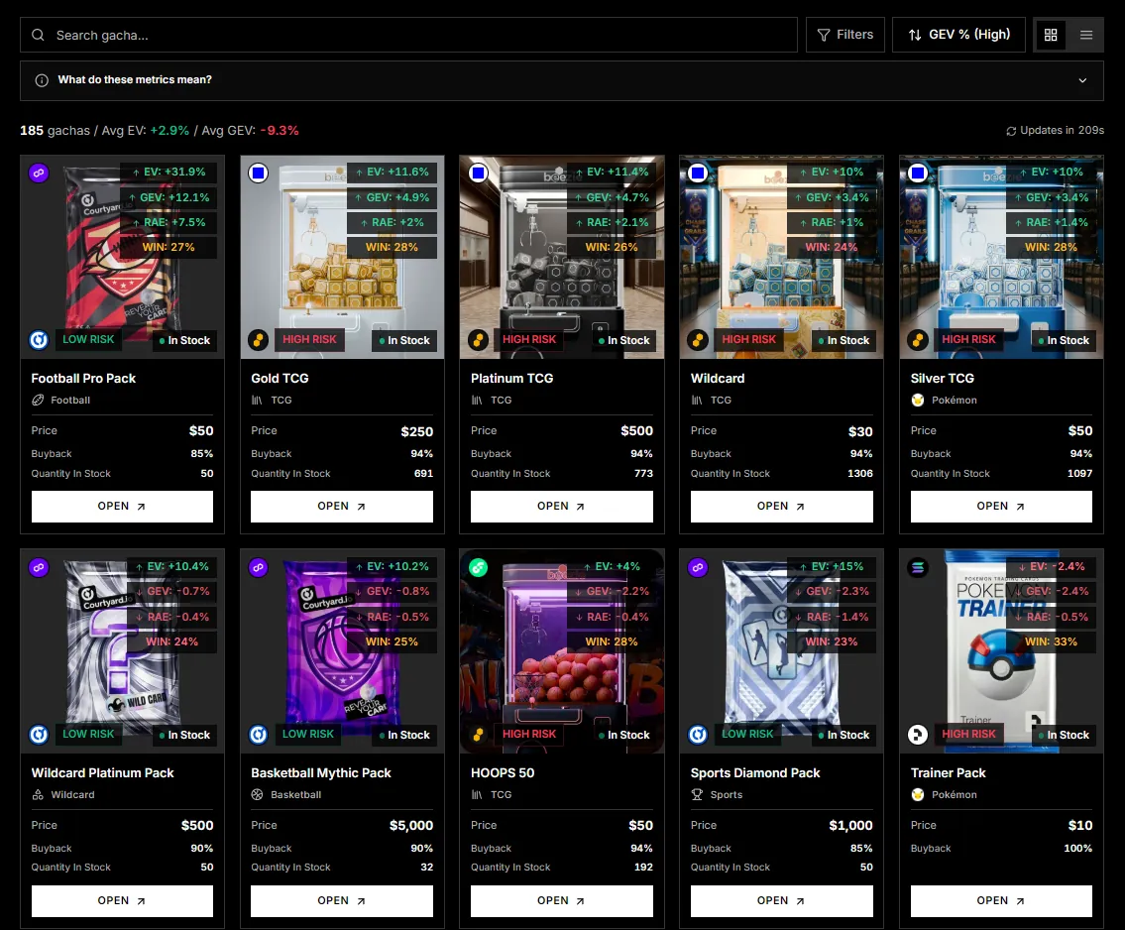The image size is (1125, 930).
Task: Click the Silver TCG title
Action: (942, 379)
